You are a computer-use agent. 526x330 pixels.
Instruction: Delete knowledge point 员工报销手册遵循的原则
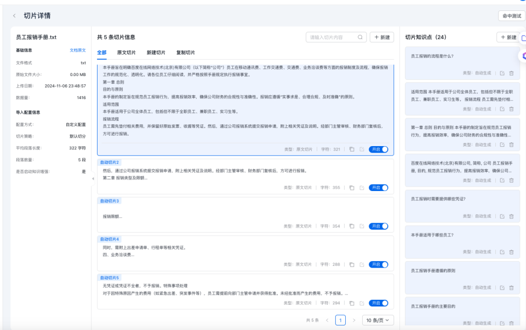click(511, 287)
